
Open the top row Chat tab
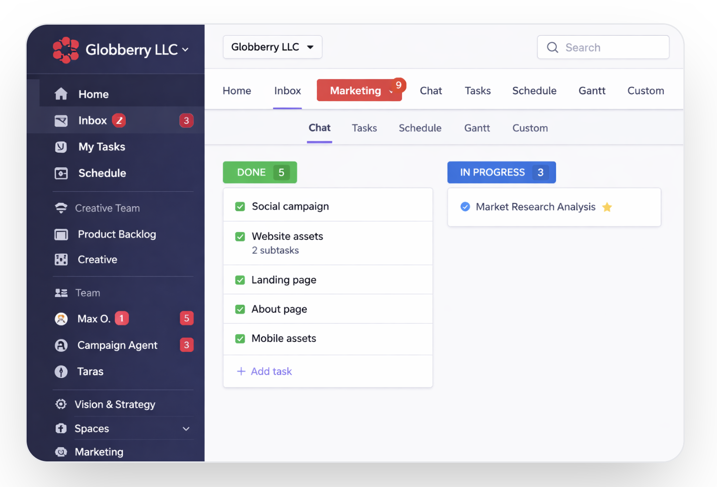pyautogui.click(x=431, y=91)
